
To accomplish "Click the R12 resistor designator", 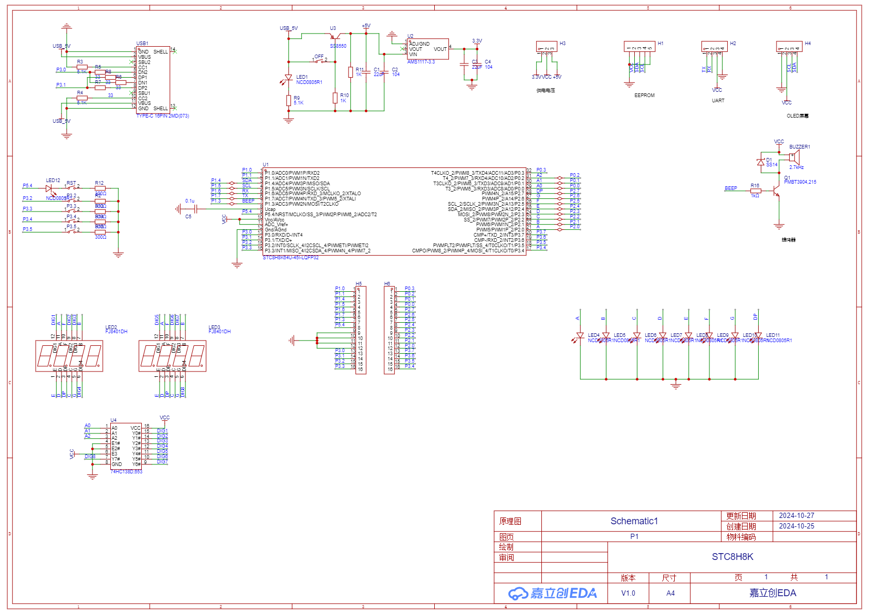I will tap(99, 183).
